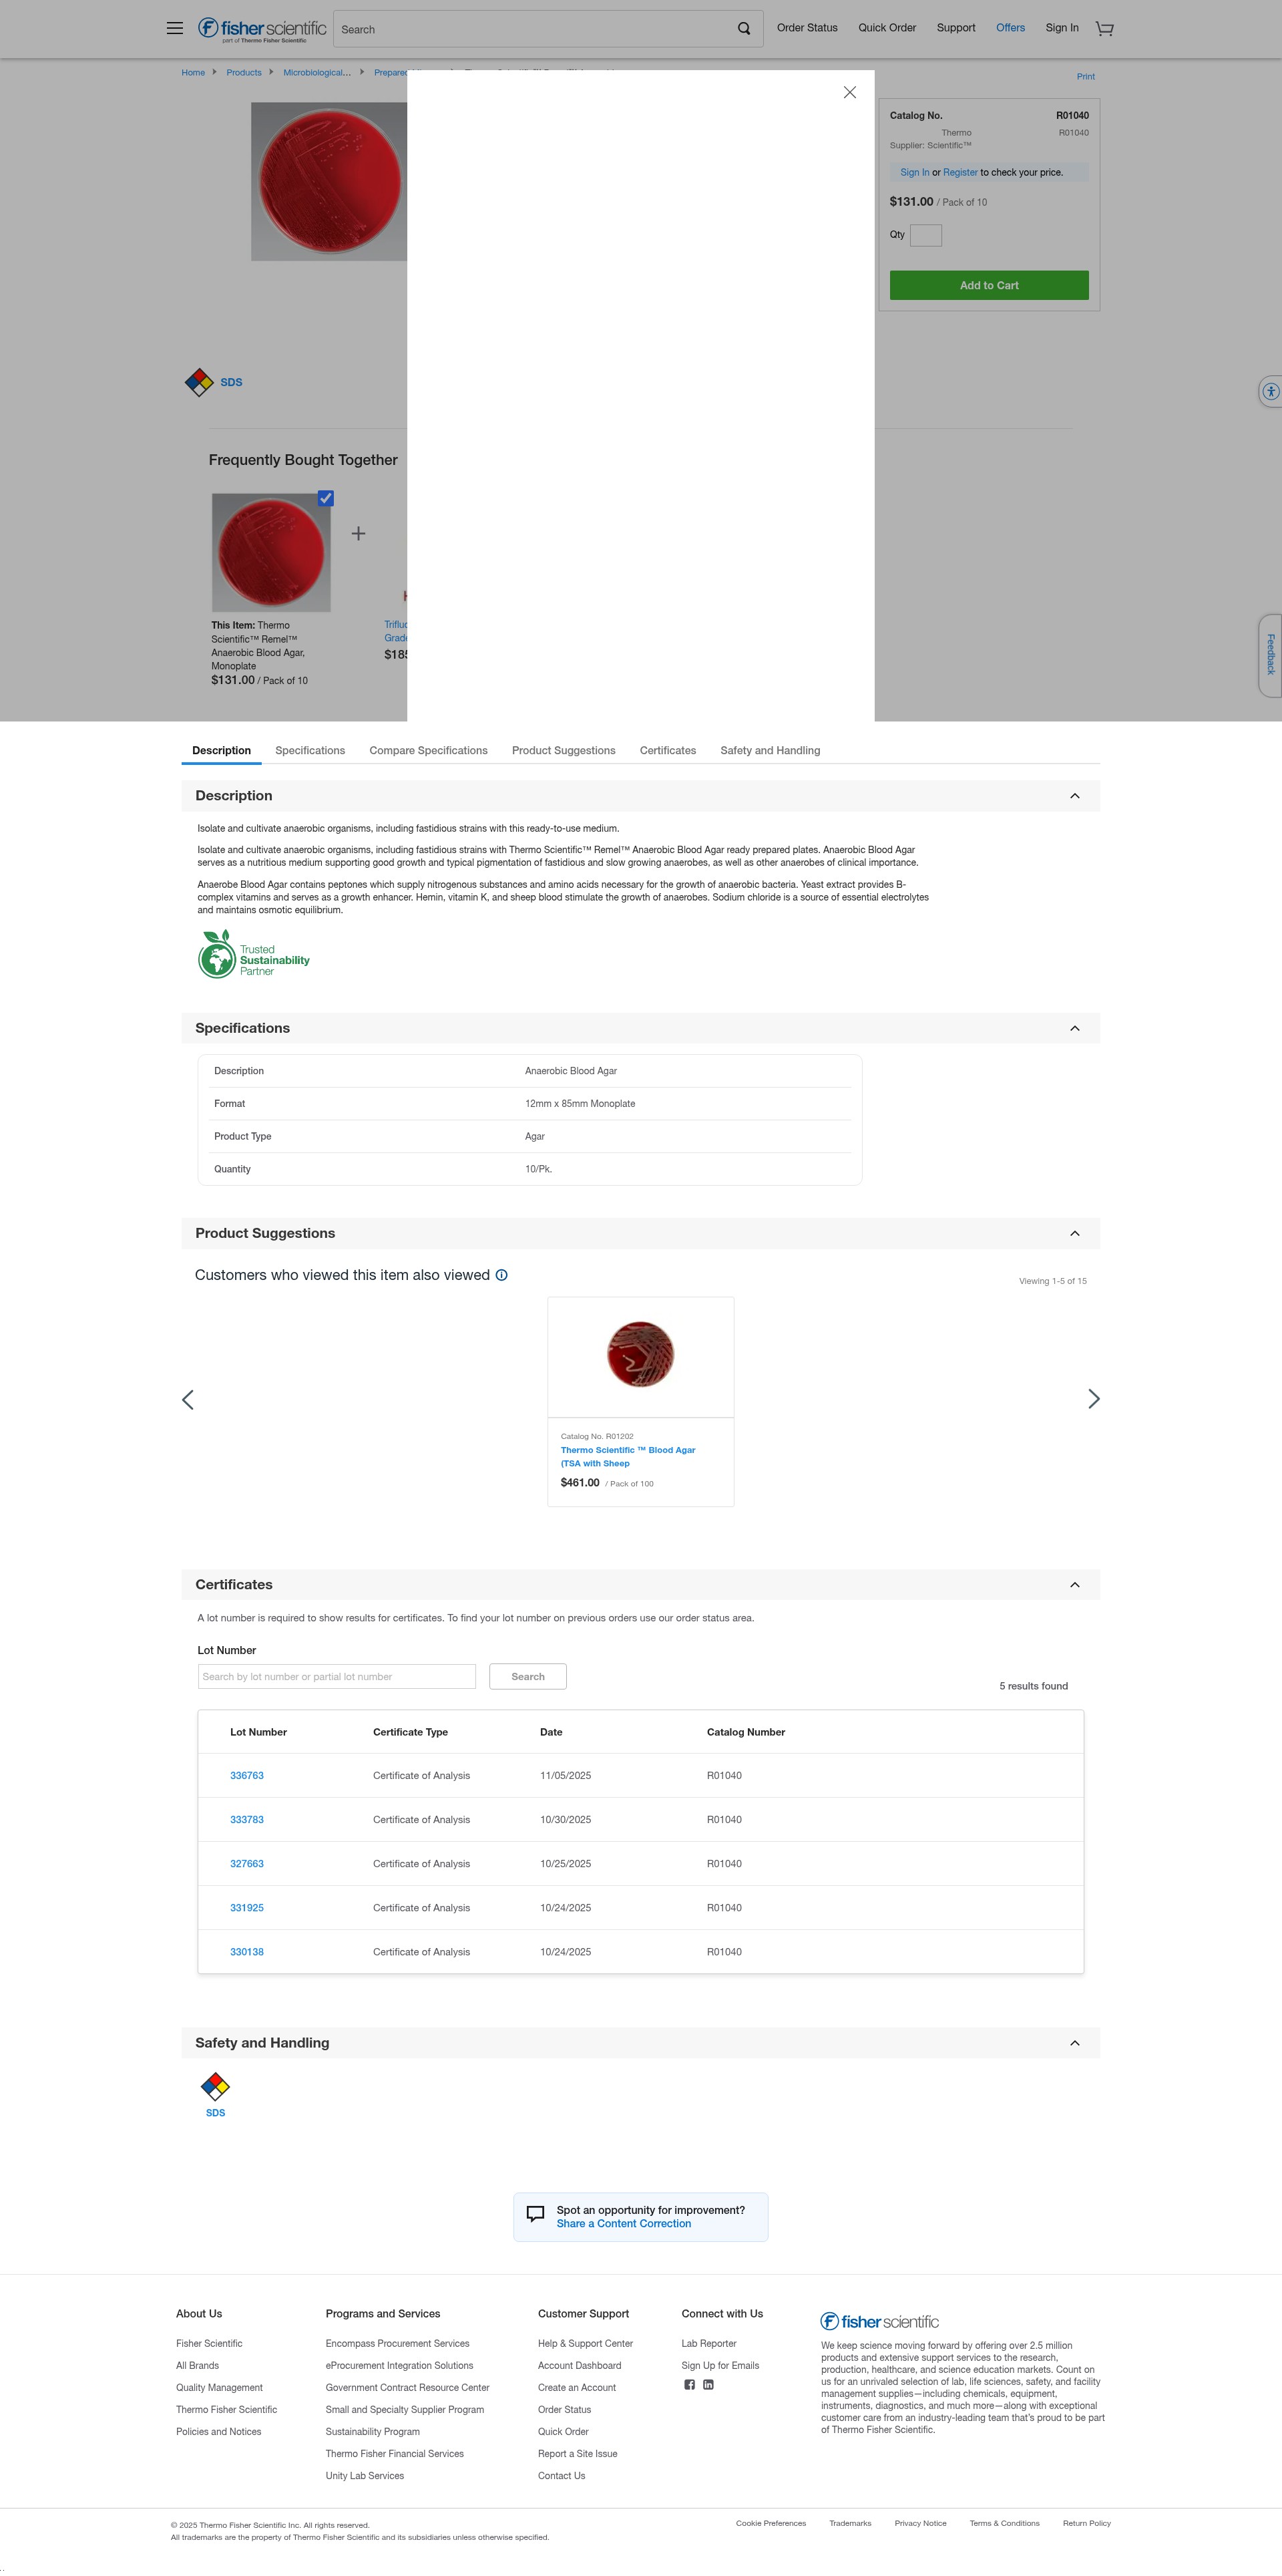
Task: Open lot number 336763 certificate
Action: point(247,1776)
